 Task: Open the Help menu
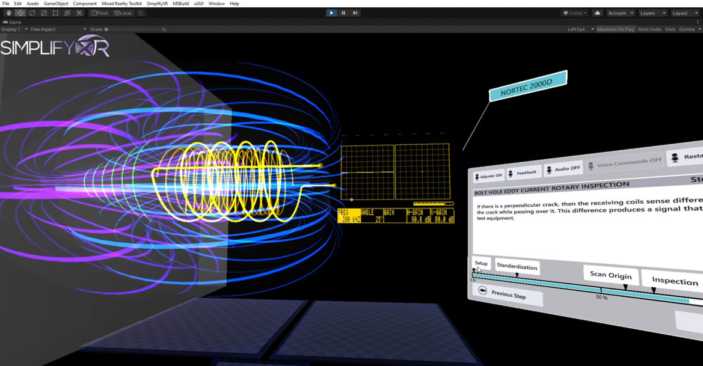pyautogui.click(x=235, y=4)
